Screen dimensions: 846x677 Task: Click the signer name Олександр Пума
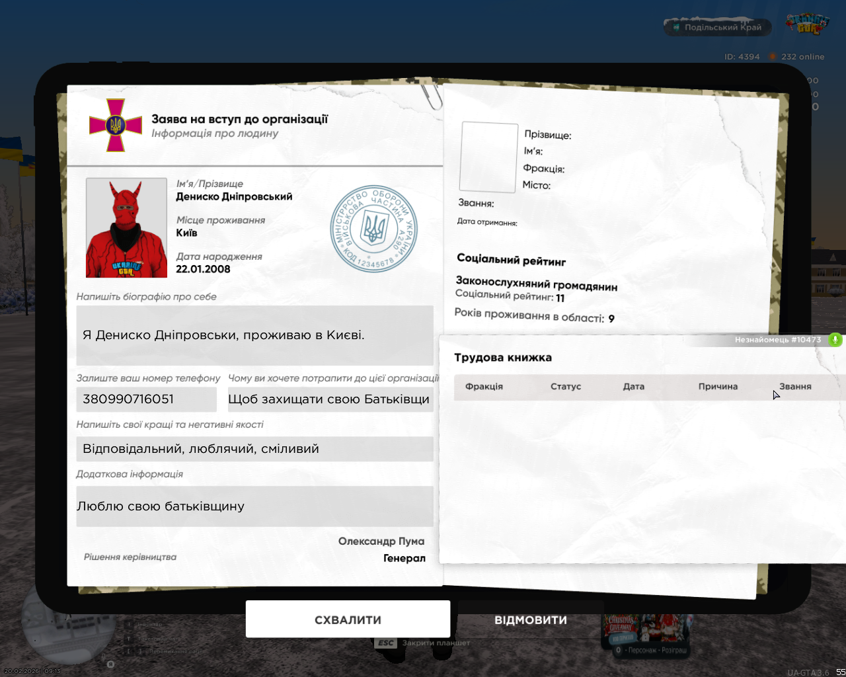point(381,541)
